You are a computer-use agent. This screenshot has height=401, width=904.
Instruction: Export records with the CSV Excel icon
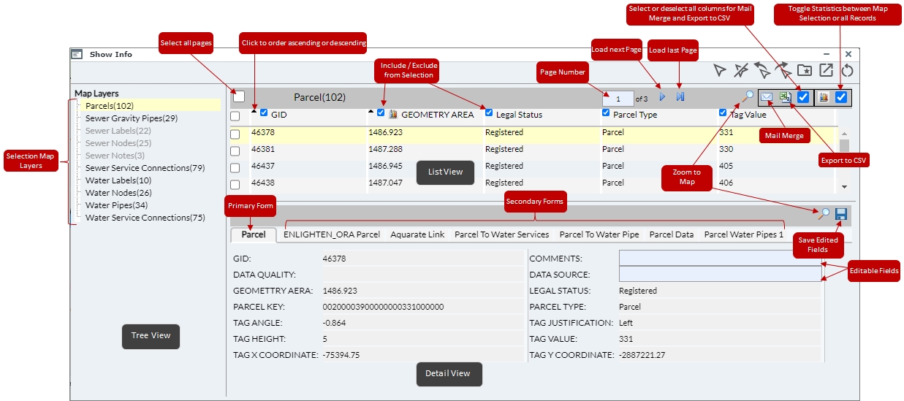785,97
